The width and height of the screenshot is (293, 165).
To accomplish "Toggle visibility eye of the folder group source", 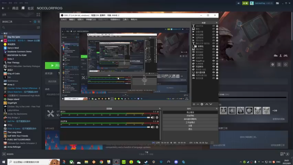I will [x=214, y=46].
